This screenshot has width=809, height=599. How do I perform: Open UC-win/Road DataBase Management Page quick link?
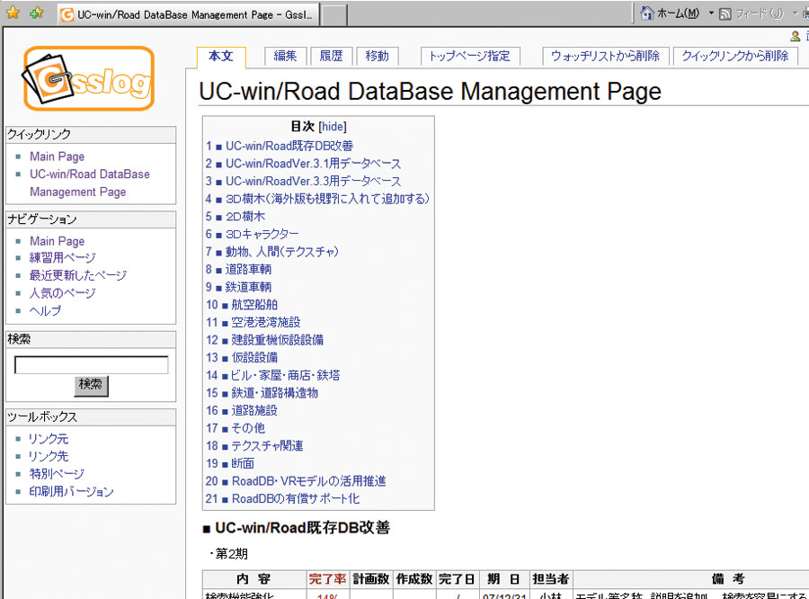[90, 183]
